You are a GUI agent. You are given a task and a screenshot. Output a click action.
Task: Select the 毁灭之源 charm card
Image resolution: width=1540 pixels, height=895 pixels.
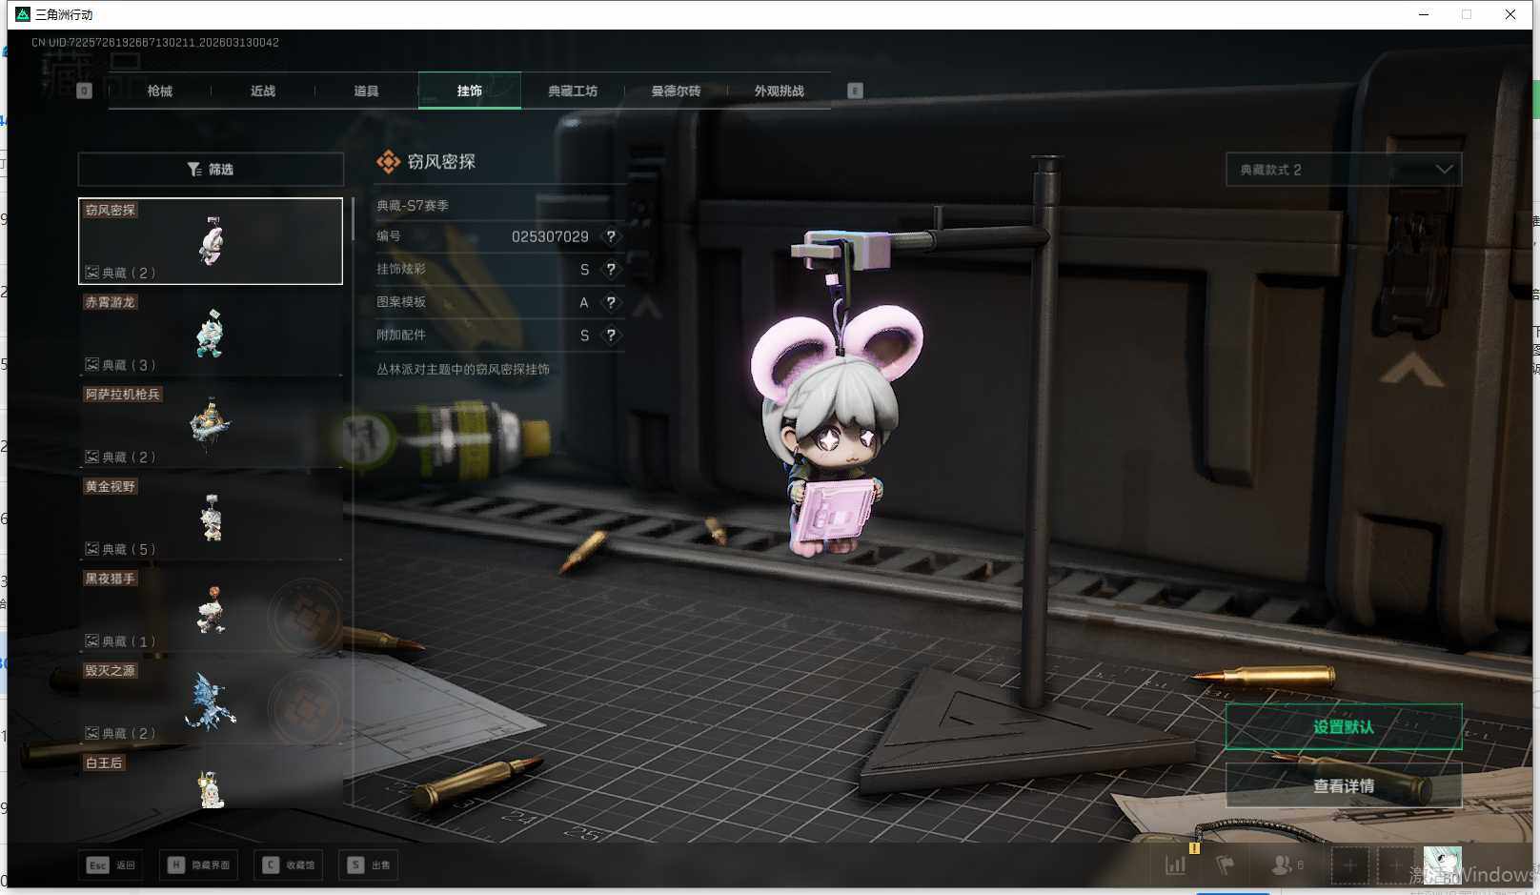211,702
